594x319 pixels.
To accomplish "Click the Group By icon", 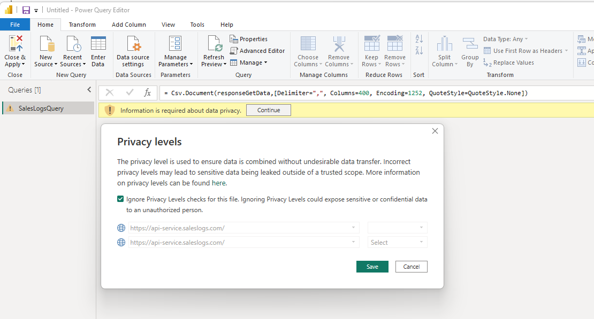I will pyautogui.click(x=470, y=44).
